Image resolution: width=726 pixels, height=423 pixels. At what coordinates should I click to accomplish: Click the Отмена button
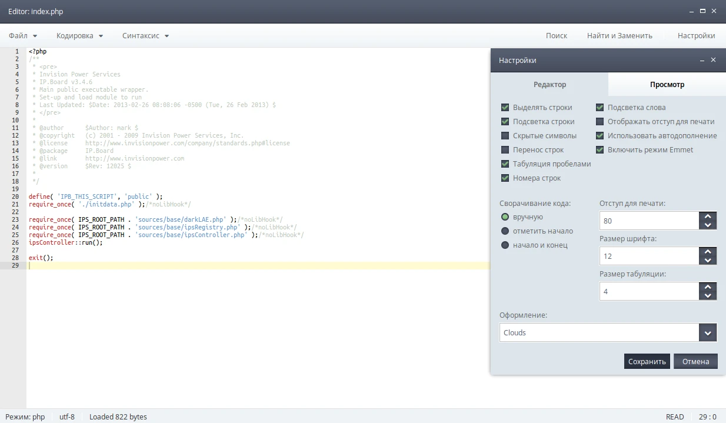(x=695, y=362)
